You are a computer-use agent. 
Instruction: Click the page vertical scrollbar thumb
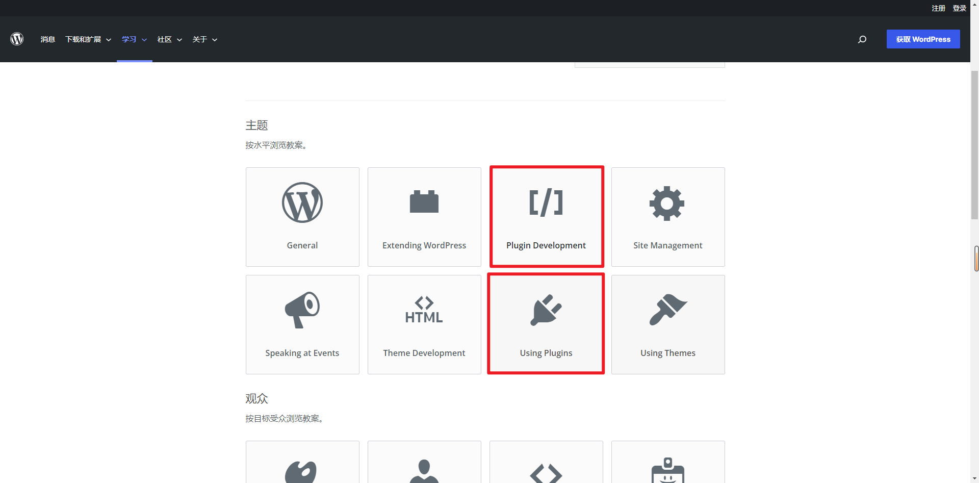click(974, 145)
